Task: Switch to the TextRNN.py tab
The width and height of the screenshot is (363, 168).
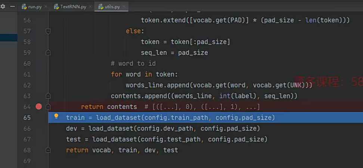Action: (72, 7)
